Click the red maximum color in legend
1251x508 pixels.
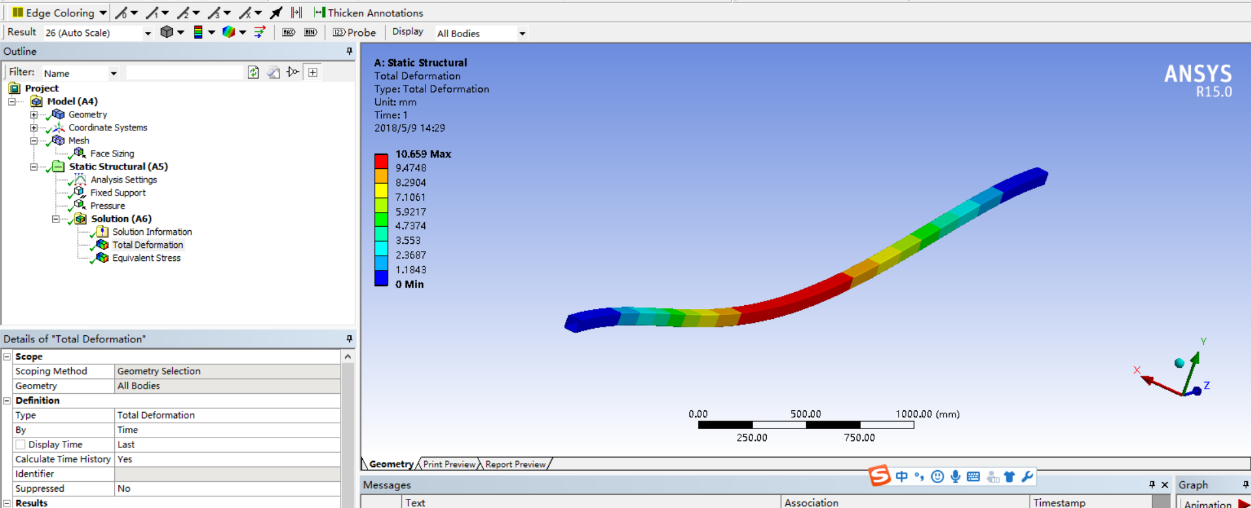(381, 161)
